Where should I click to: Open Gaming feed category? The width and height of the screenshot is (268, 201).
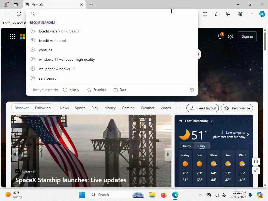click(128, 108)
